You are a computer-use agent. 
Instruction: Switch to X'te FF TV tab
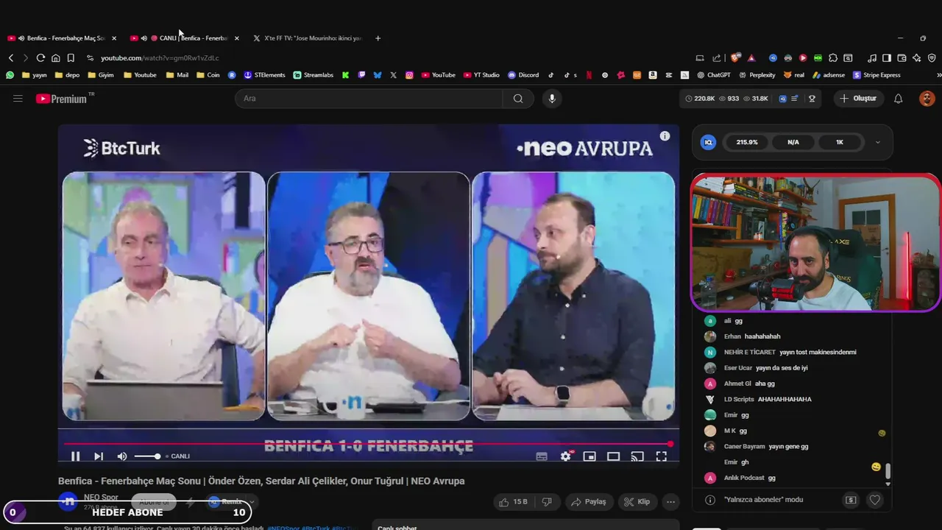(x=308, y=38)
